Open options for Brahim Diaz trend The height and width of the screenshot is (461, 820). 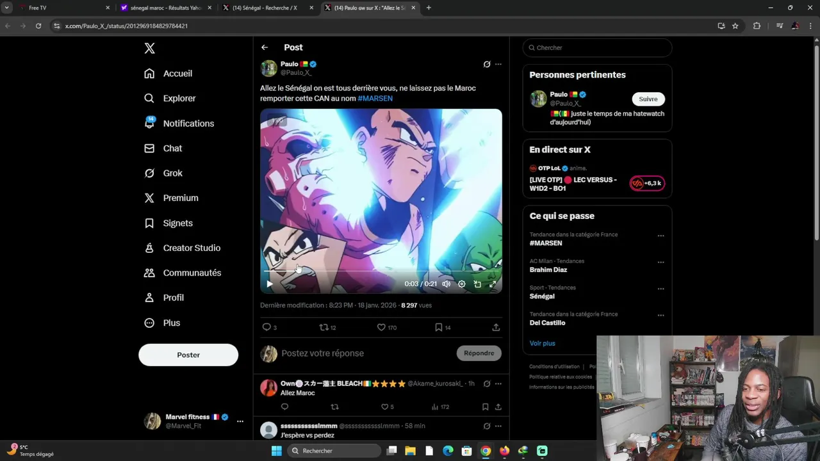(660, 262)
